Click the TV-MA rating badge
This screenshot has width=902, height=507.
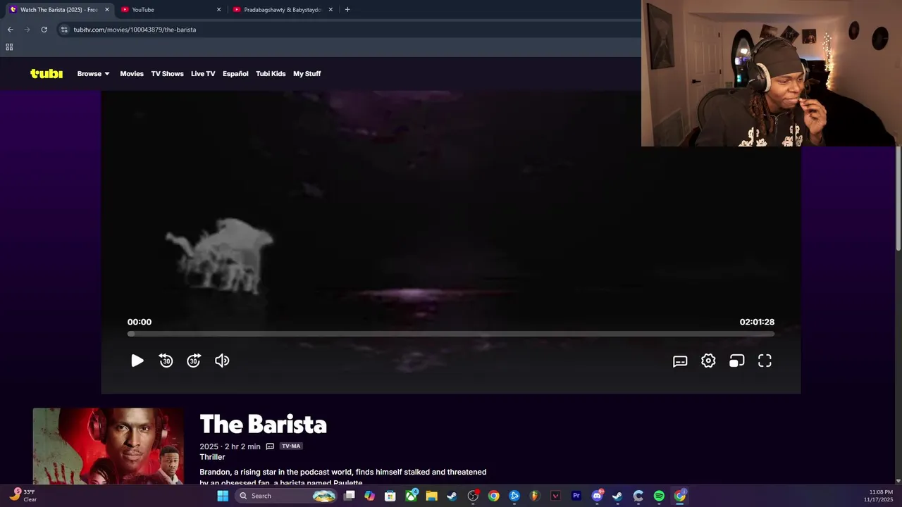click(291, 446)
